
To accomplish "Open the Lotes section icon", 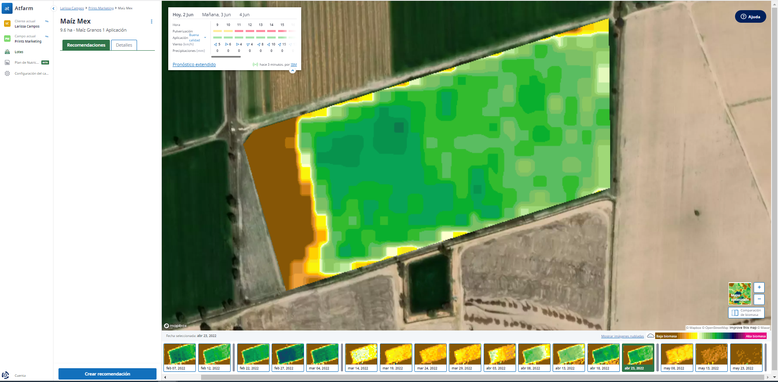I will click(7, 52).
